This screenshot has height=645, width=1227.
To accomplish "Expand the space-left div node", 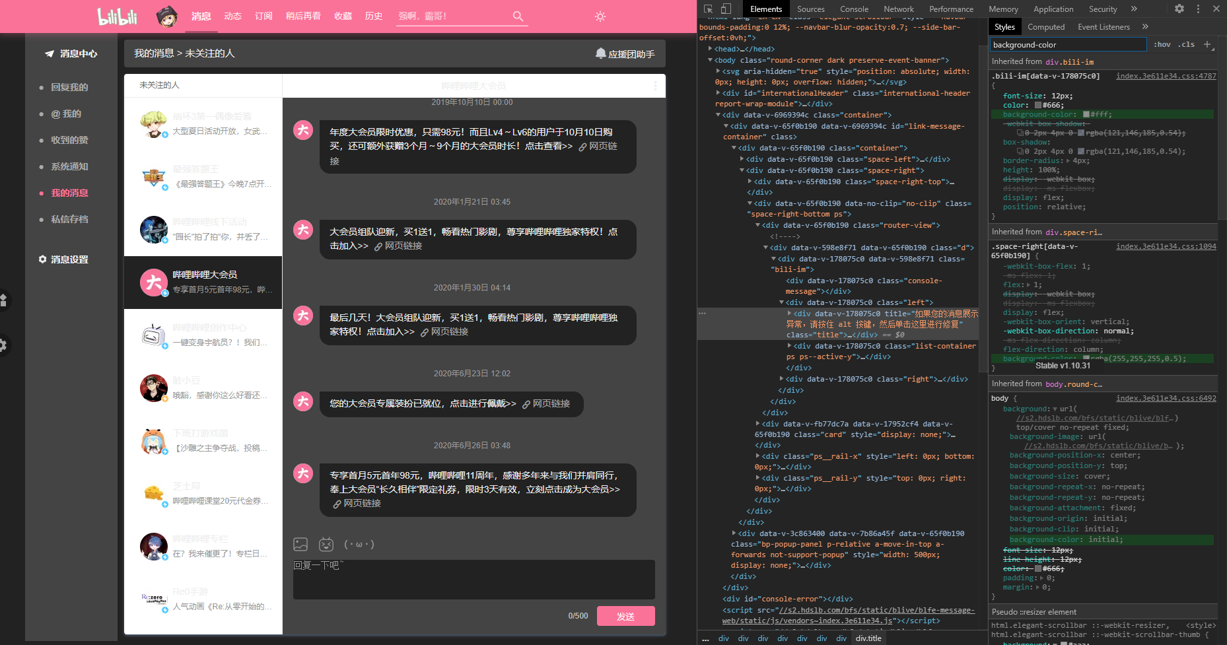I will (x=742, y=159).
